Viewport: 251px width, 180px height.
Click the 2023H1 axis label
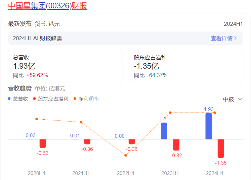click(170, 173)
